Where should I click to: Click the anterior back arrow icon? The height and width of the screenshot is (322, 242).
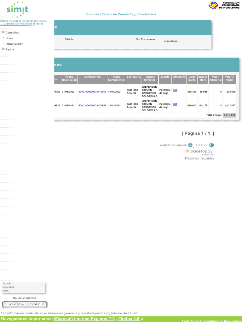click(211, 145)
